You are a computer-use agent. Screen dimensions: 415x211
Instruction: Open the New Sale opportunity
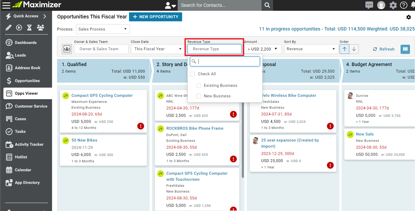click(x=365, y=134)
